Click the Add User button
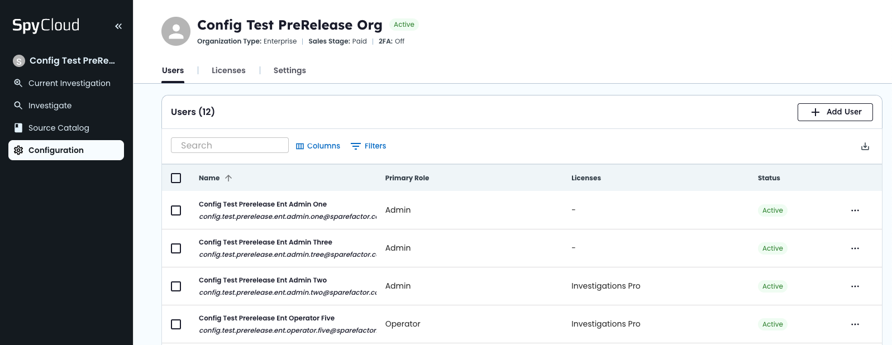 point(835,112)
